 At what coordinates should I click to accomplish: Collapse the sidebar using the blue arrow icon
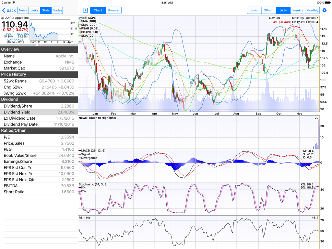tap(85, 10)
